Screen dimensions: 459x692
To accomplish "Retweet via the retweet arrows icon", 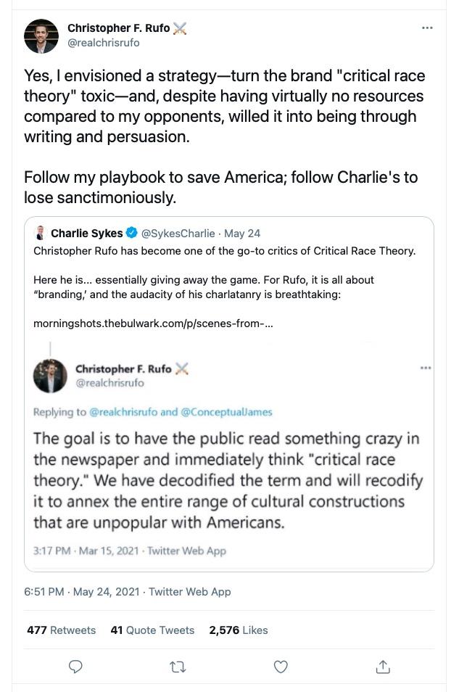I will tap(178, 666).
